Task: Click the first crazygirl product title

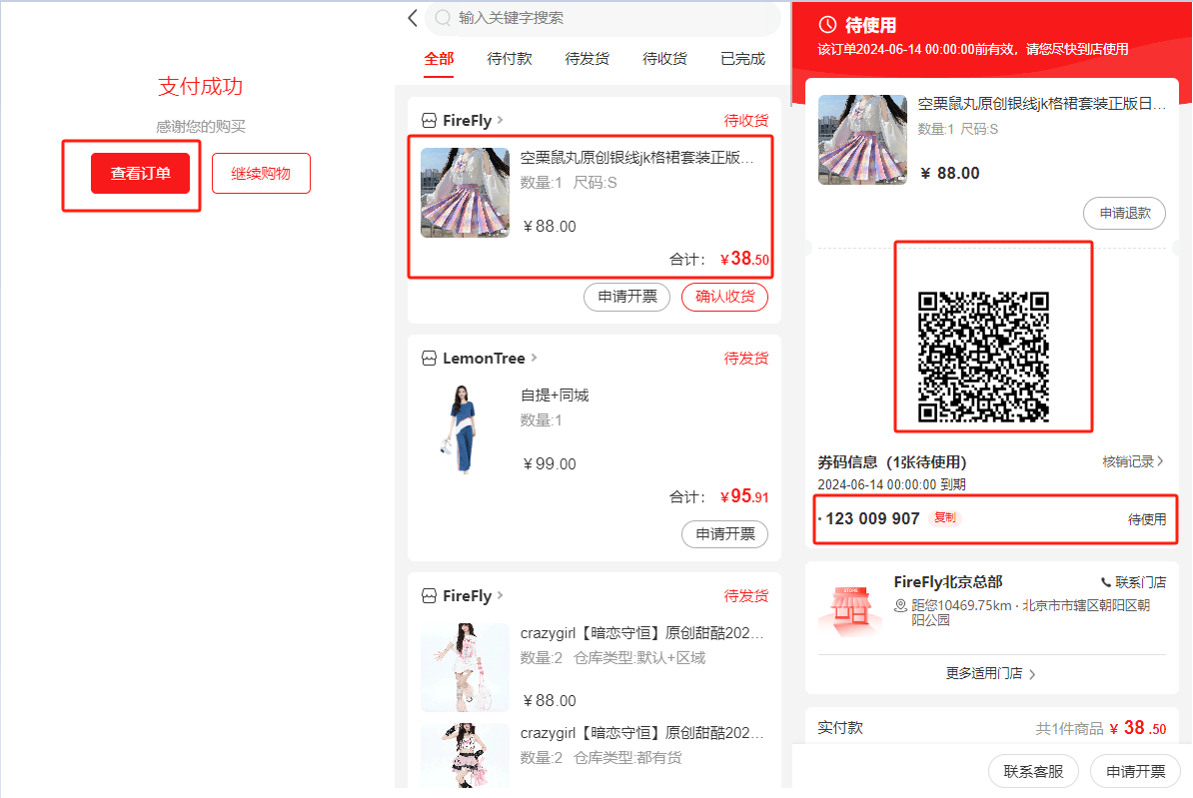Action: click(x=641, y=633)
